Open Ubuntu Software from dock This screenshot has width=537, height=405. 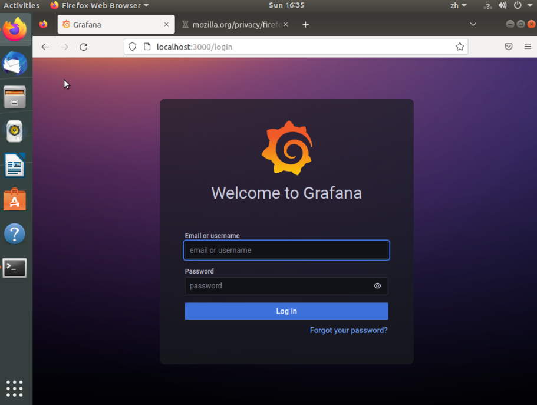click(15, 199)
